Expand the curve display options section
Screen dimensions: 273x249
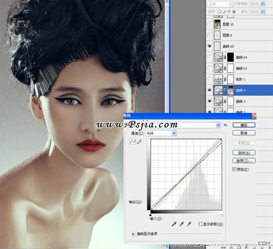click(133, 234)
